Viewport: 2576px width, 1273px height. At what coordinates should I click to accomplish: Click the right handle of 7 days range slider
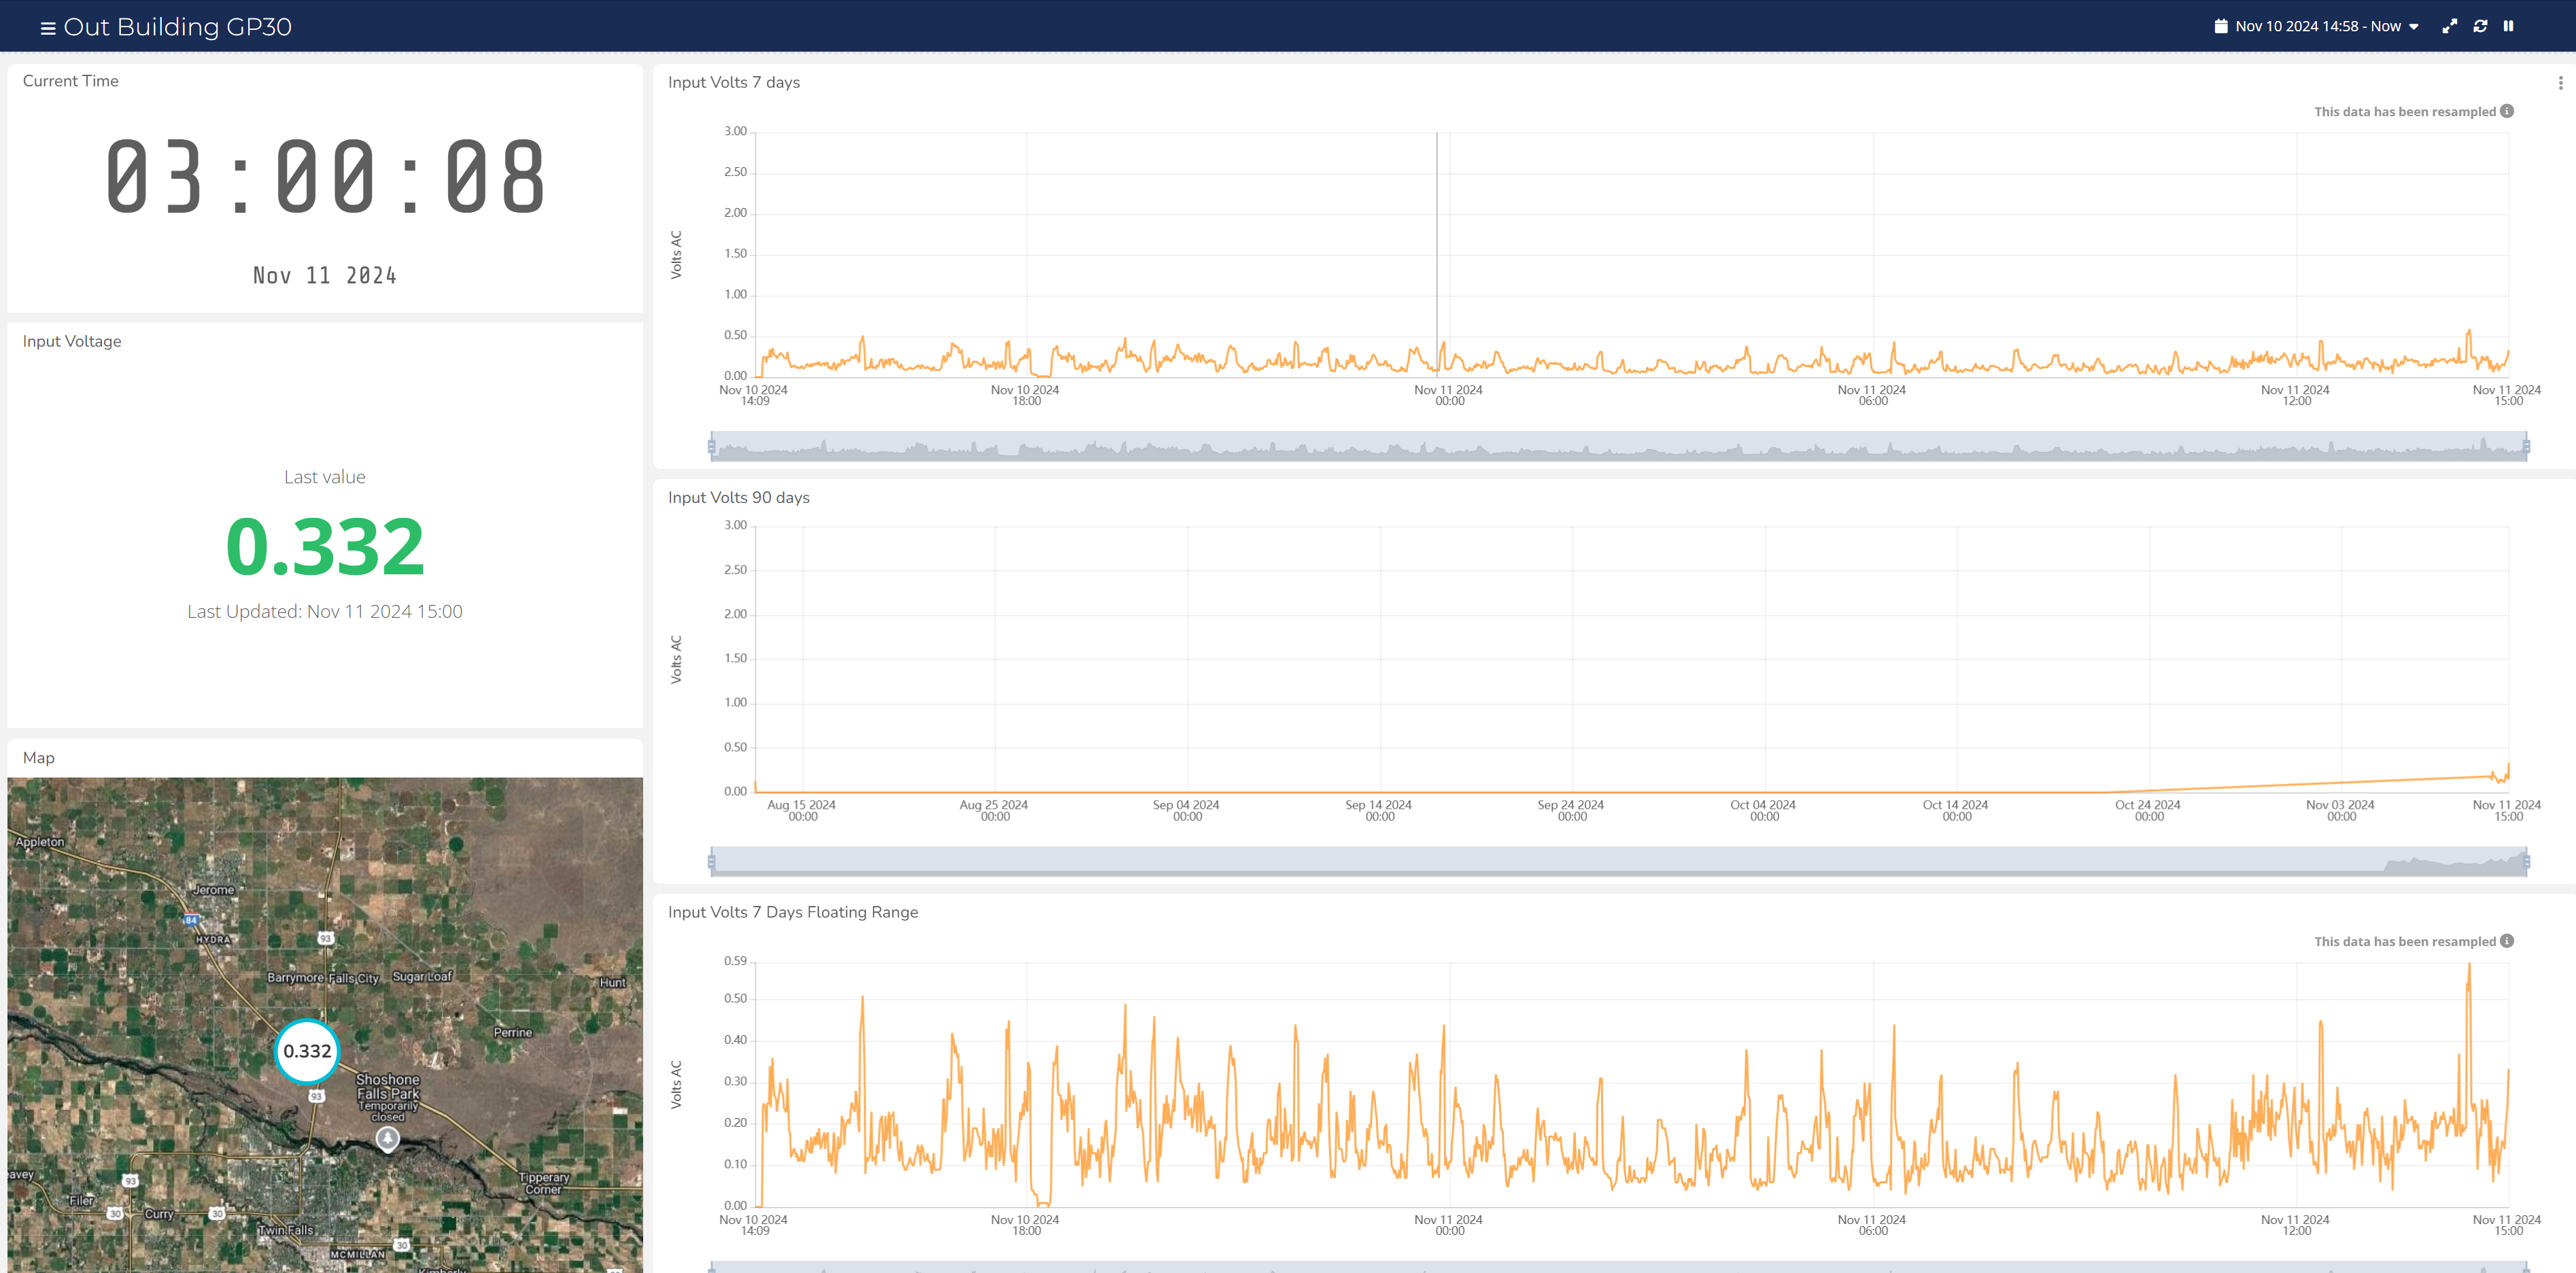coord(2526,446)
